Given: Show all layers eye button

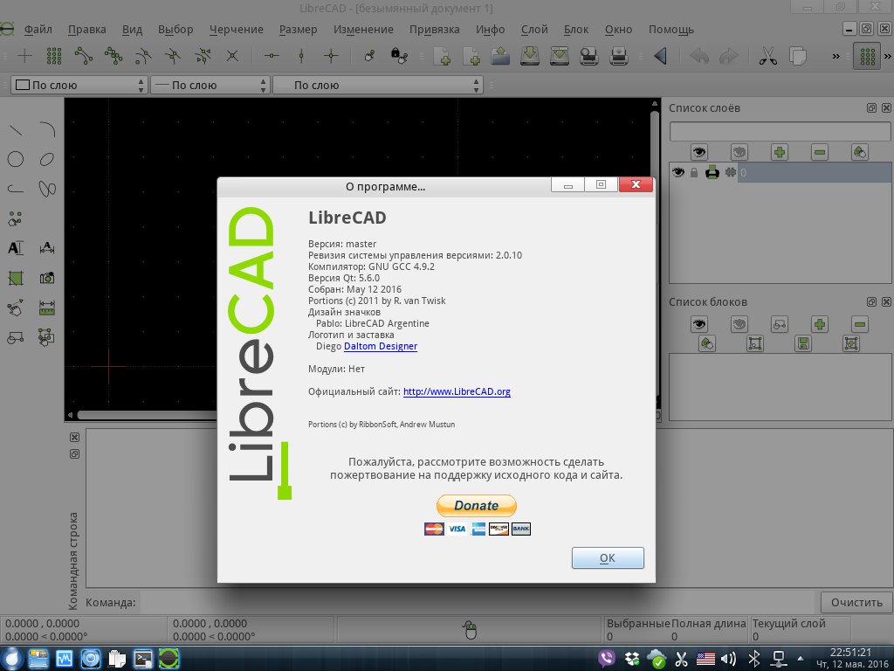Looking at the screenshot, I should pos(699,152).
